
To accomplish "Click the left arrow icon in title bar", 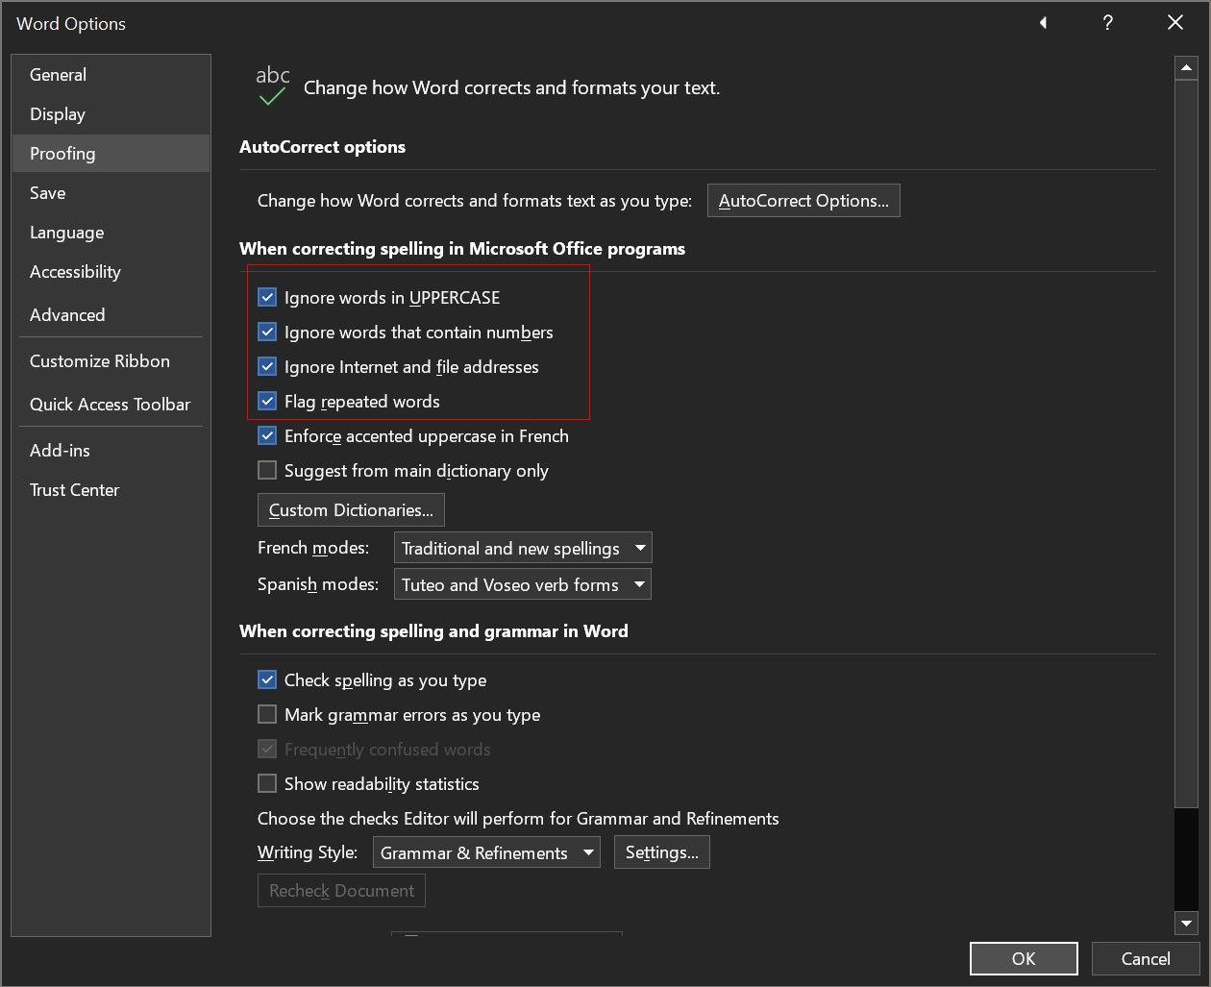I will pos(1043,23).
